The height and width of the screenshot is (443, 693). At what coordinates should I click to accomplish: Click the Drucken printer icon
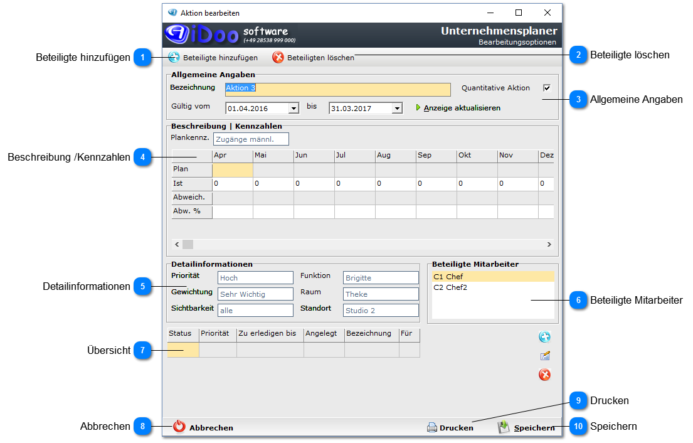tap(432, 427)
